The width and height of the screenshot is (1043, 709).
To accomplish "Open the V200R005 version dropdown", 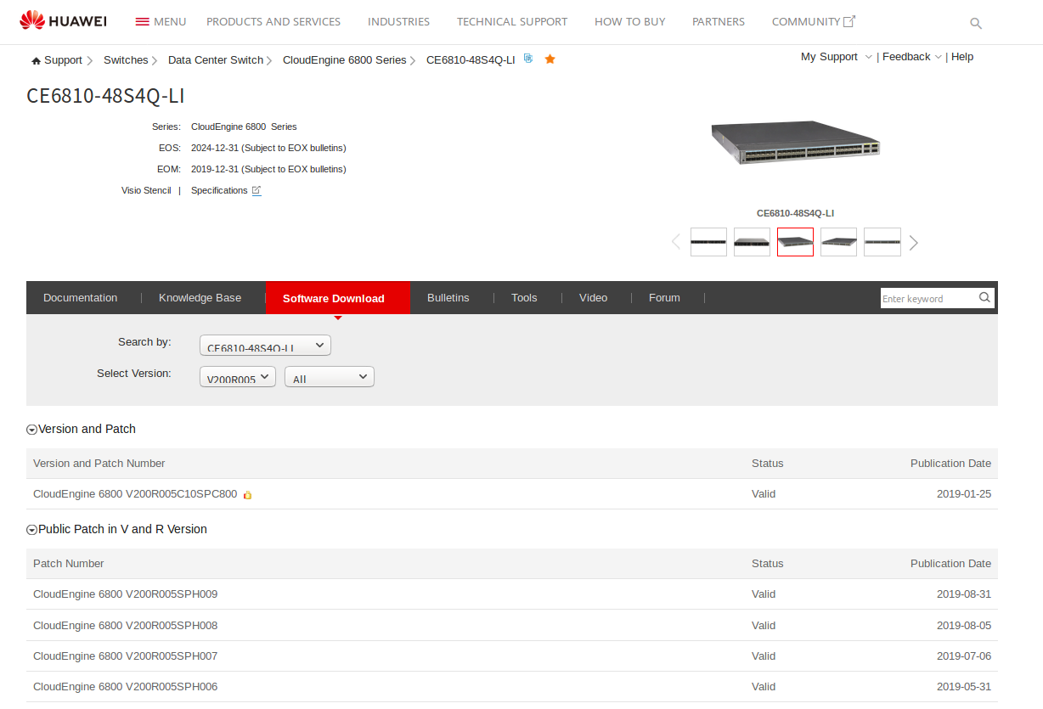I will 238,376.
